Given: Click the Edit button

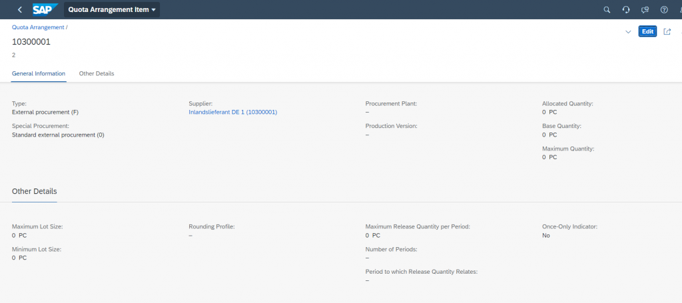Looking at the screenshot, I should 647,31.
